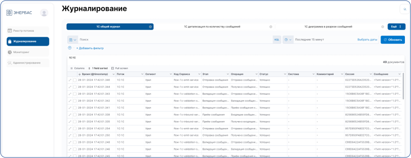411x158 pixels.
Task: Open the Ещё menu button
Action: [396, 27]
